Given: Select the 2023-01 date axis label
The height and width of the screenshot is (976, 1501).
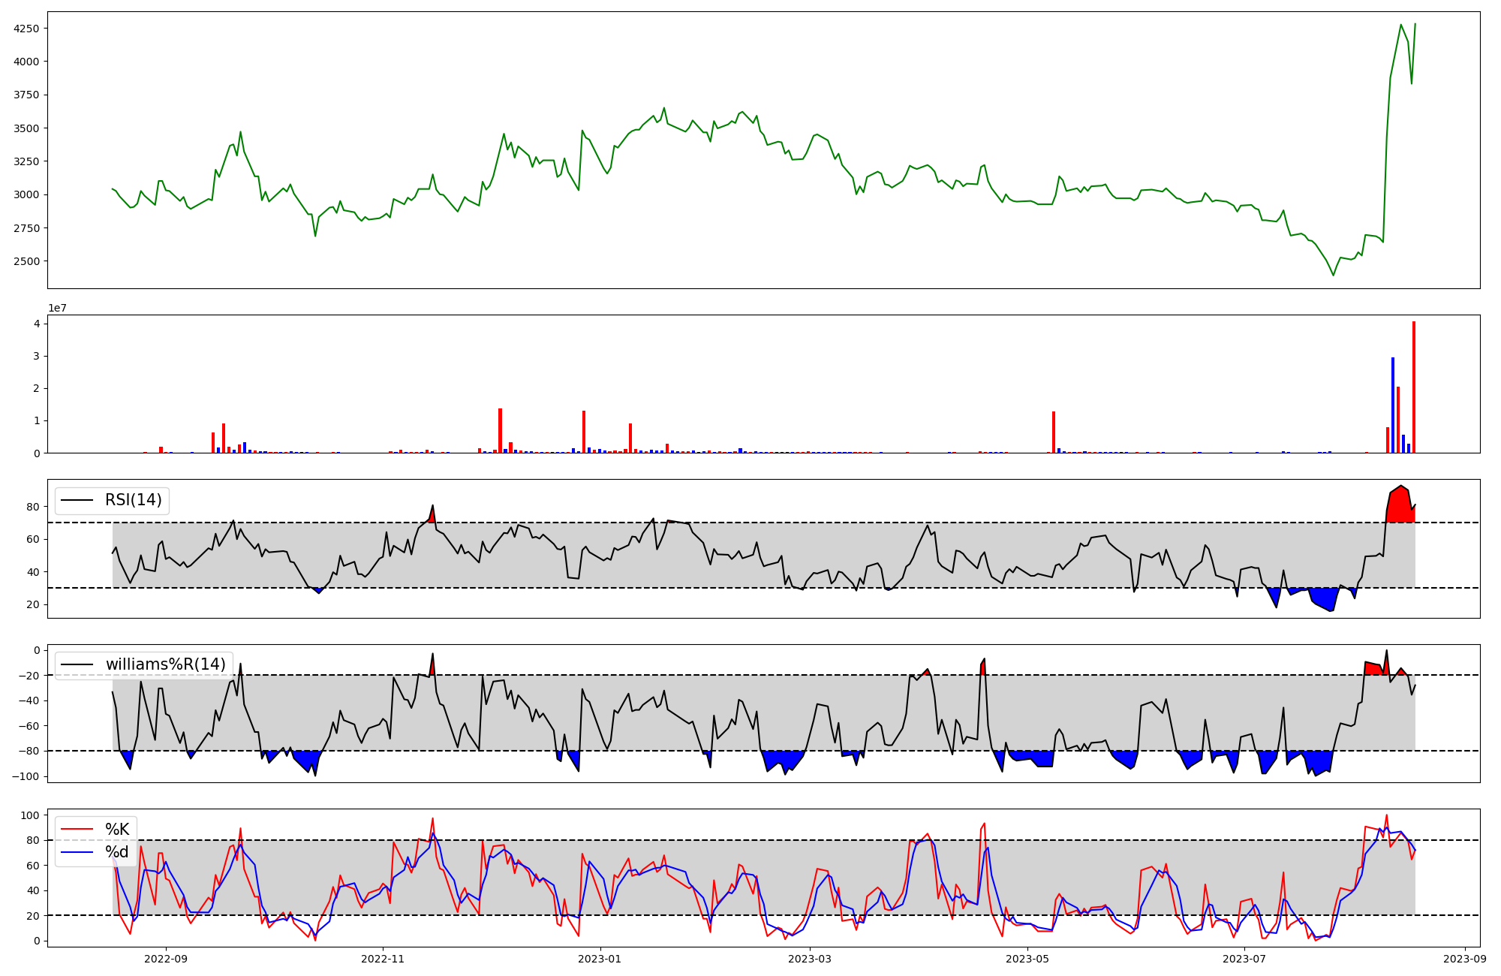Looking at the screenshot, I should tap(600, 959).
